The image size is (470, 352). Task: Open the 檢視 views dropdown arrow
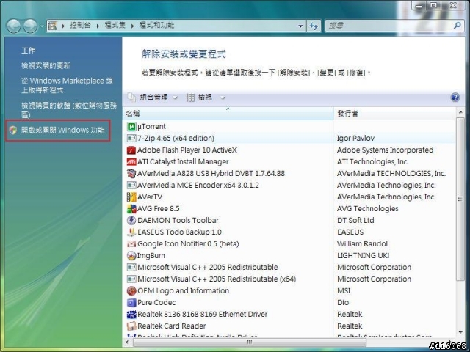(x=223, y=98)
